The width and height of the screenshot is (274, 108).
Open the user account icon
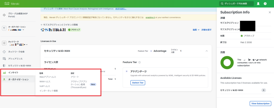(258, 4)
